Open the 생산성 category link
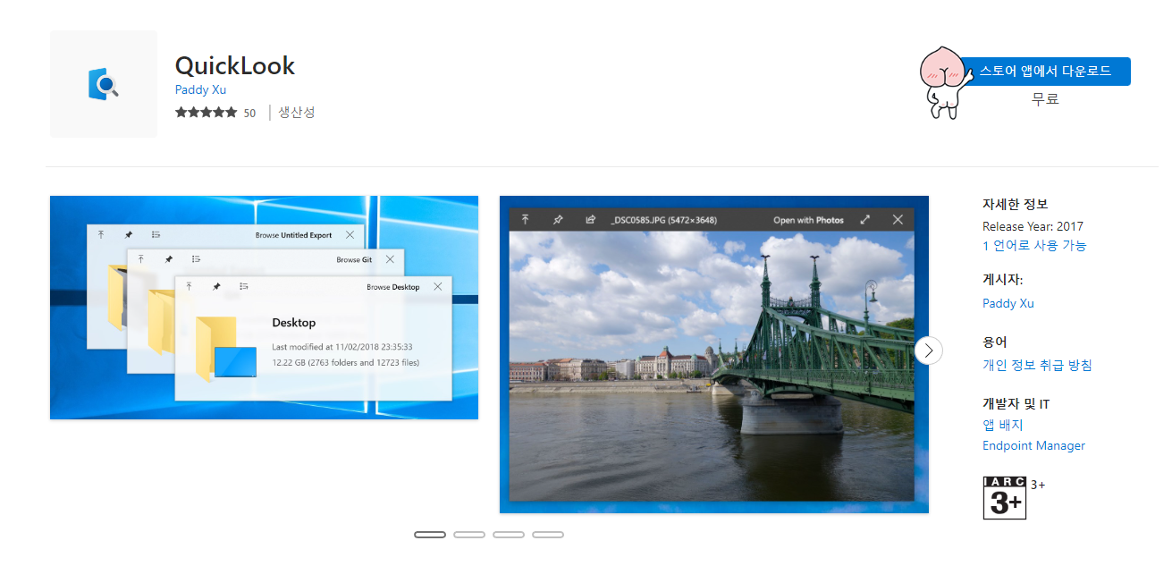 coord(297,113)
